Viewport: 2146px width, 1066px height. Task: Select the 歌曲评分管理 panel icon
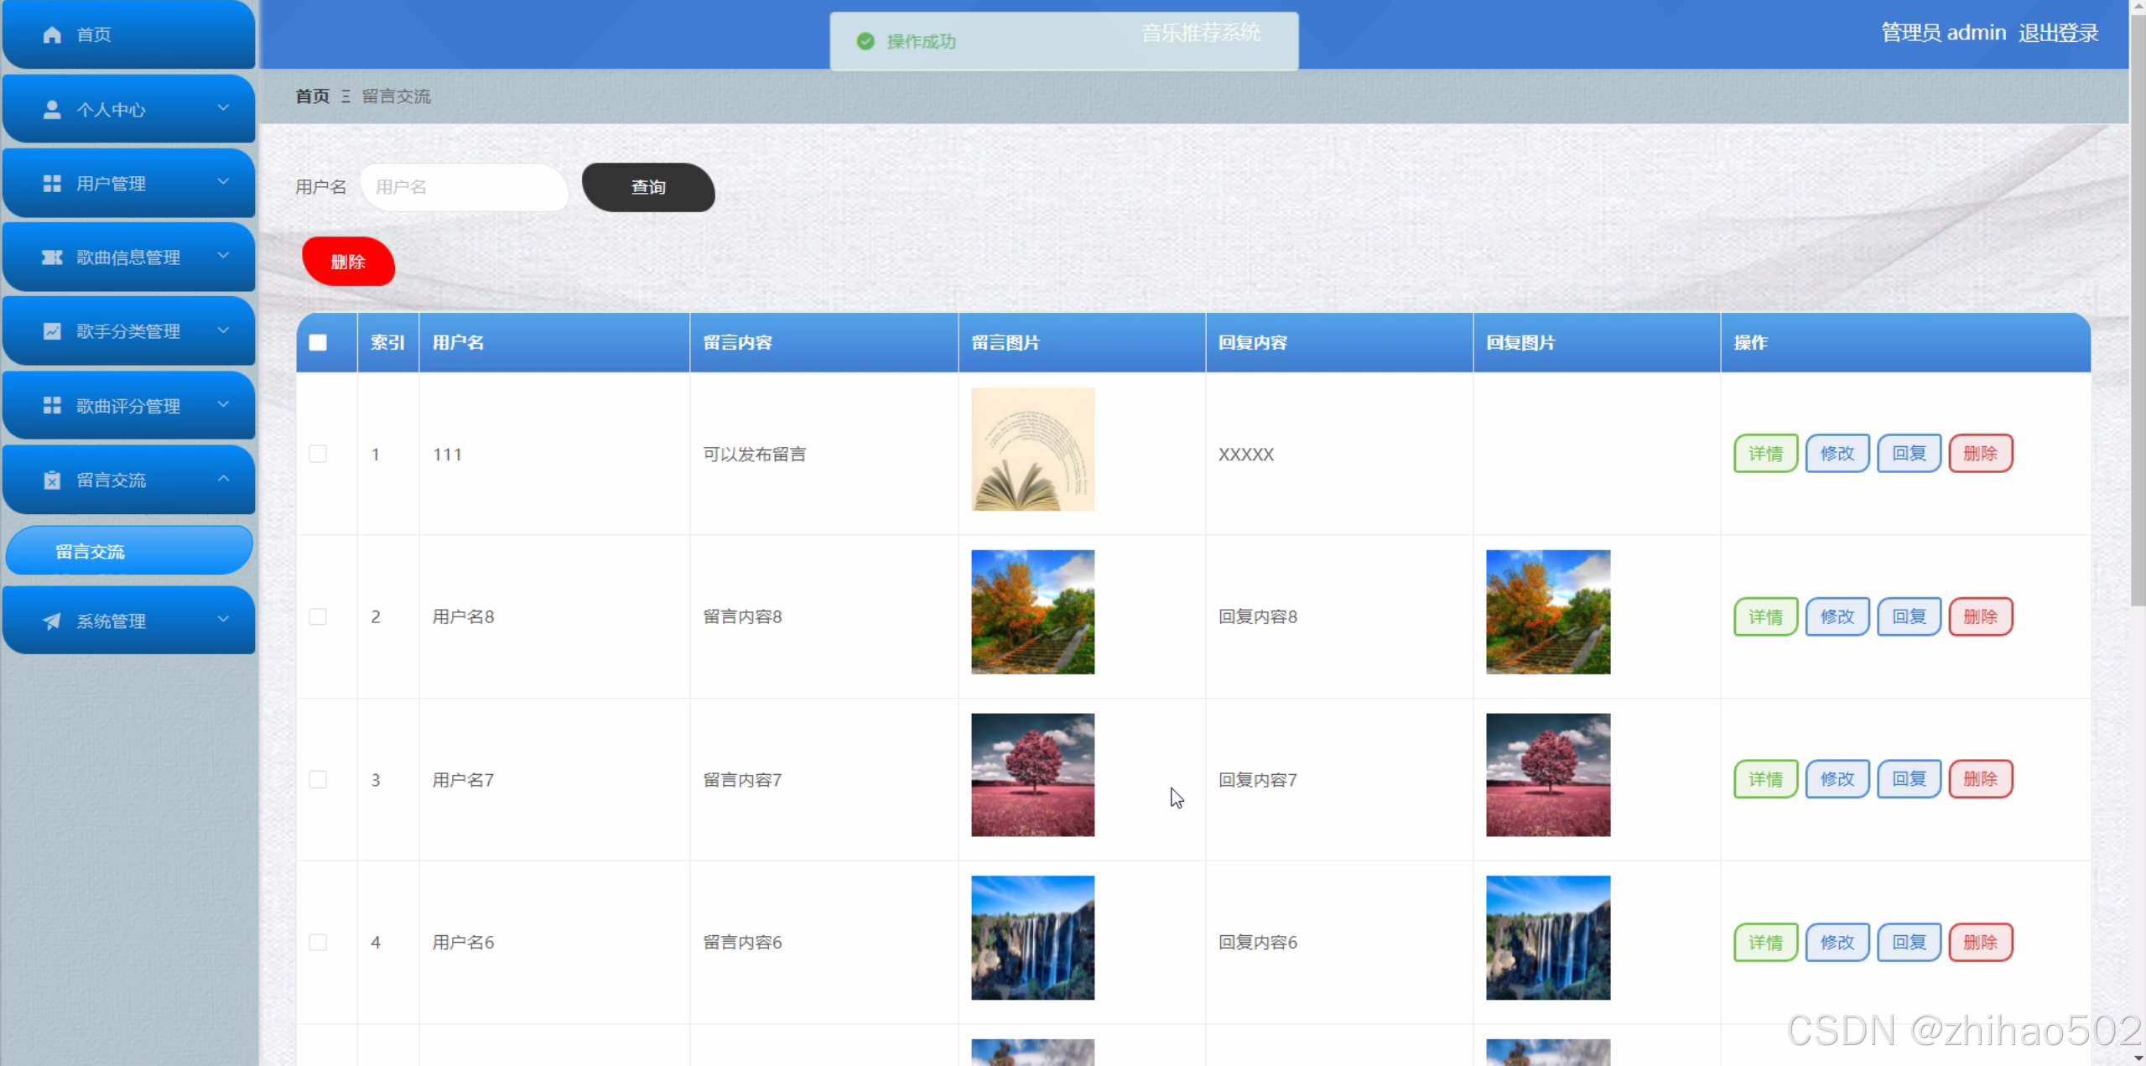[52, 405]
